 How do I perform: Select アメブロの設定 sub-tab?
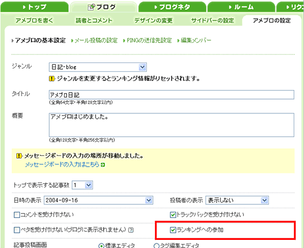click(x=271, y=20)
